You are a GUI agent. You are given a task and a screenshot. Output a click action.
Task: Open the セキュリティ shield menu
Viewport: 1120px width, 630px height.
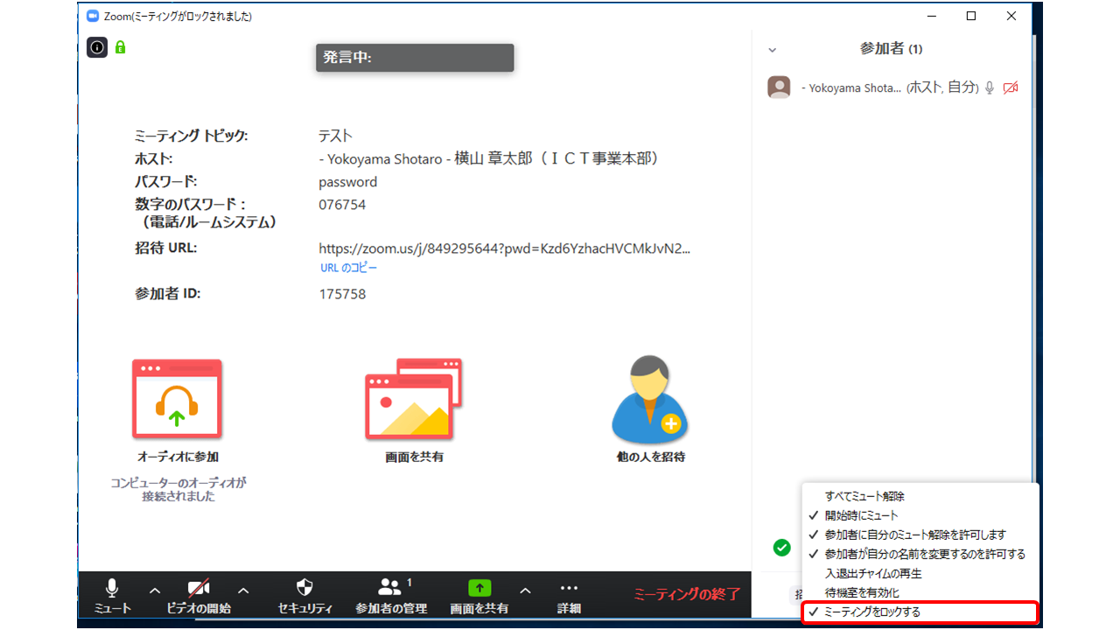(304, 598)
